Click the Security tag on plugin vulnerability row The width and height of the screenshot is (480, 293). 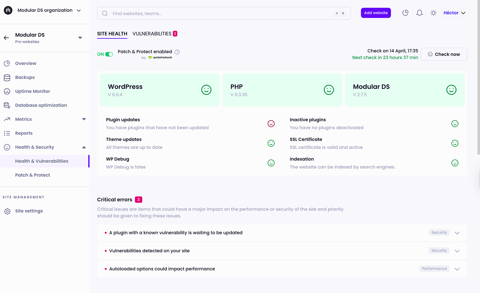439,233
